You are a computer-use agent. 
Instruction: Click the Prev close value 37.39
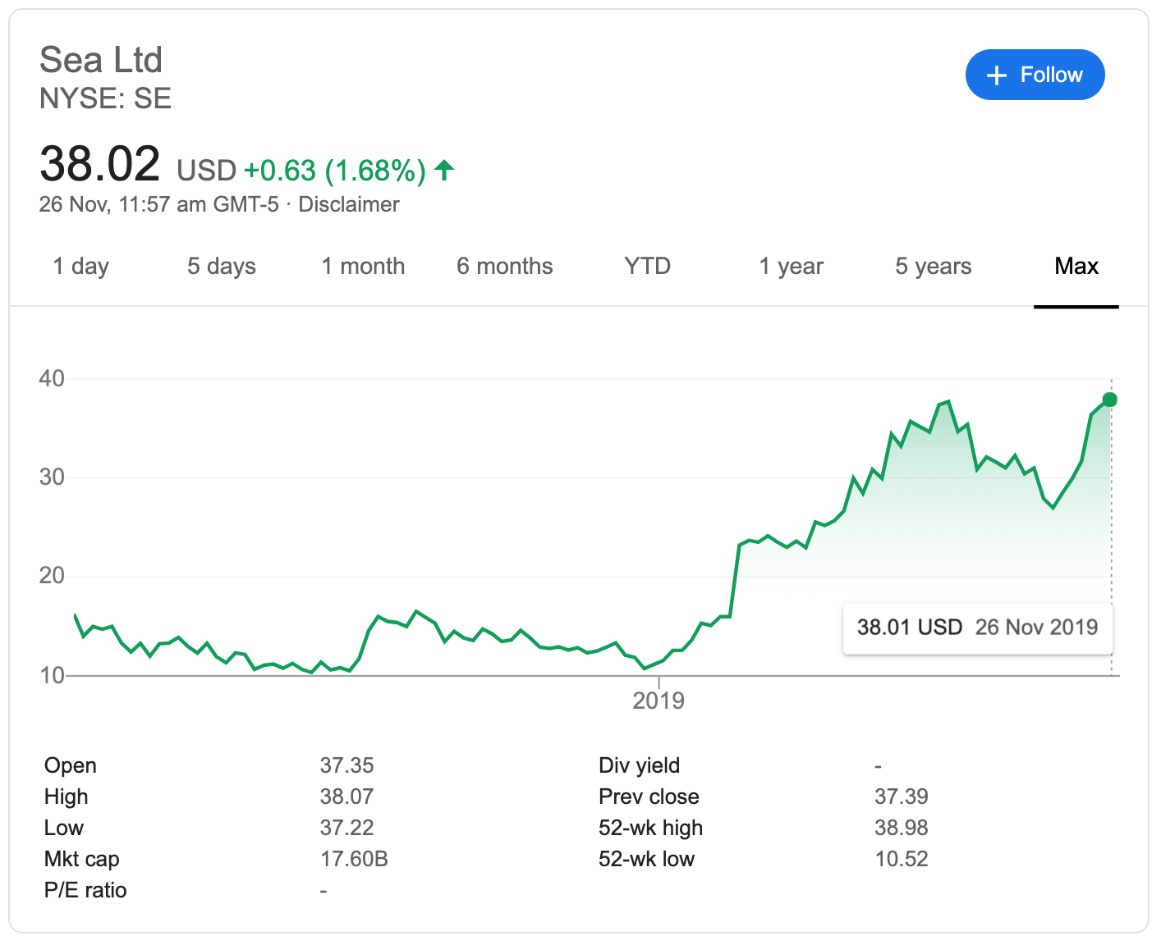click(x=902, y=797)
